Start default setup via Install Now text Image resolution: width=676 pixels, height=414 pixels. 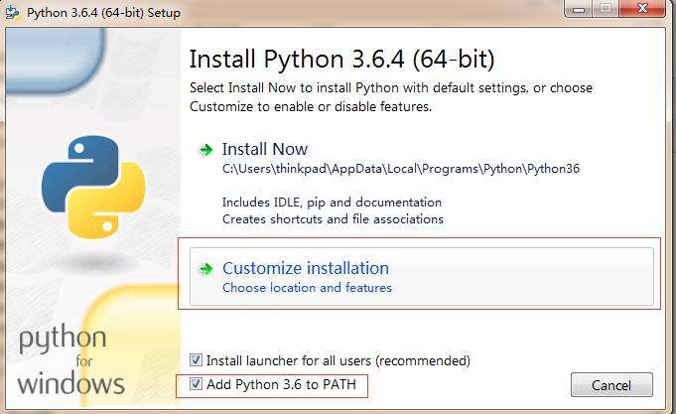click(x=264, y=149)
